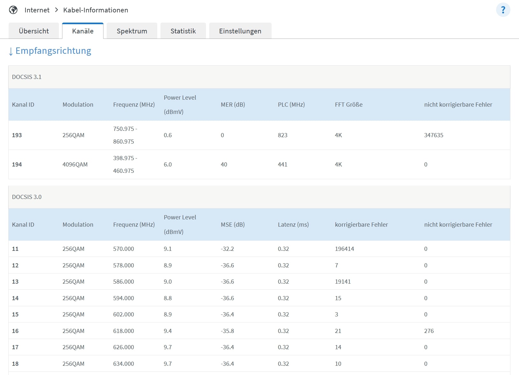519x375 pixels.
Task: Click the Empfangsrichtung section heading
Action: click(53, 51)
